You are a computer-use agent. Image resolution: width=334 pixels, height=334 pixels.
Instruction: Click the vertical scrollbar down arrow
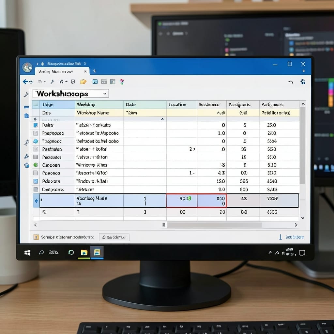click(303, 218)
